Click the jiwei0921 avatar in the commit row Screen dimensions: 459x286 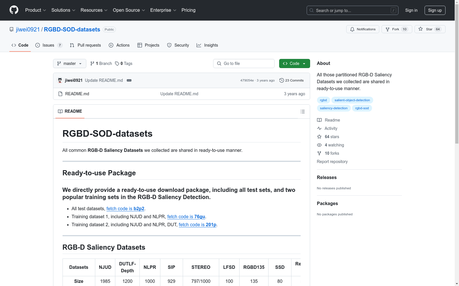(x=60, y=80)
